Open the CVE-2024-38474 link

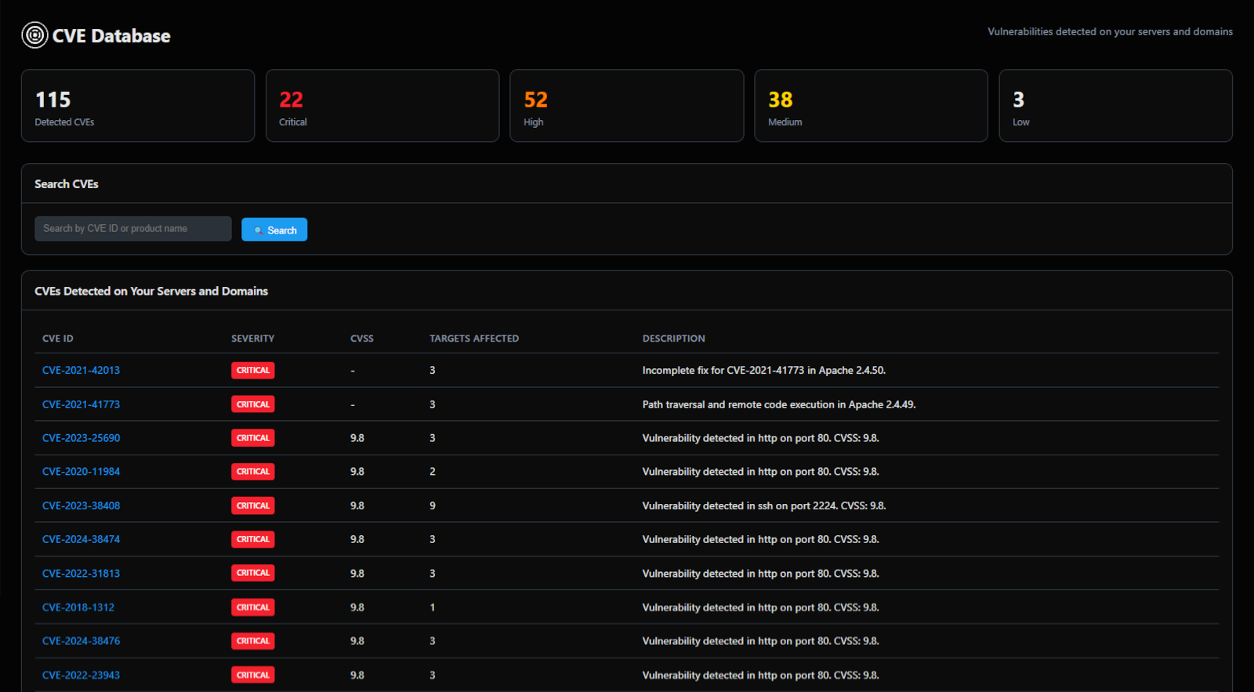[x=81, y=539]
